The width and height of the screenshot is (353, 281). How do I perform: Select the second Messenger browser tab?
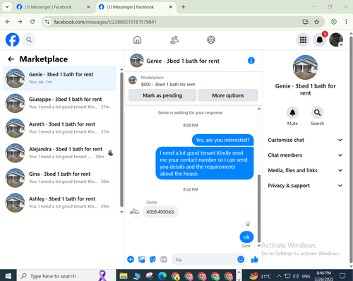136,7
